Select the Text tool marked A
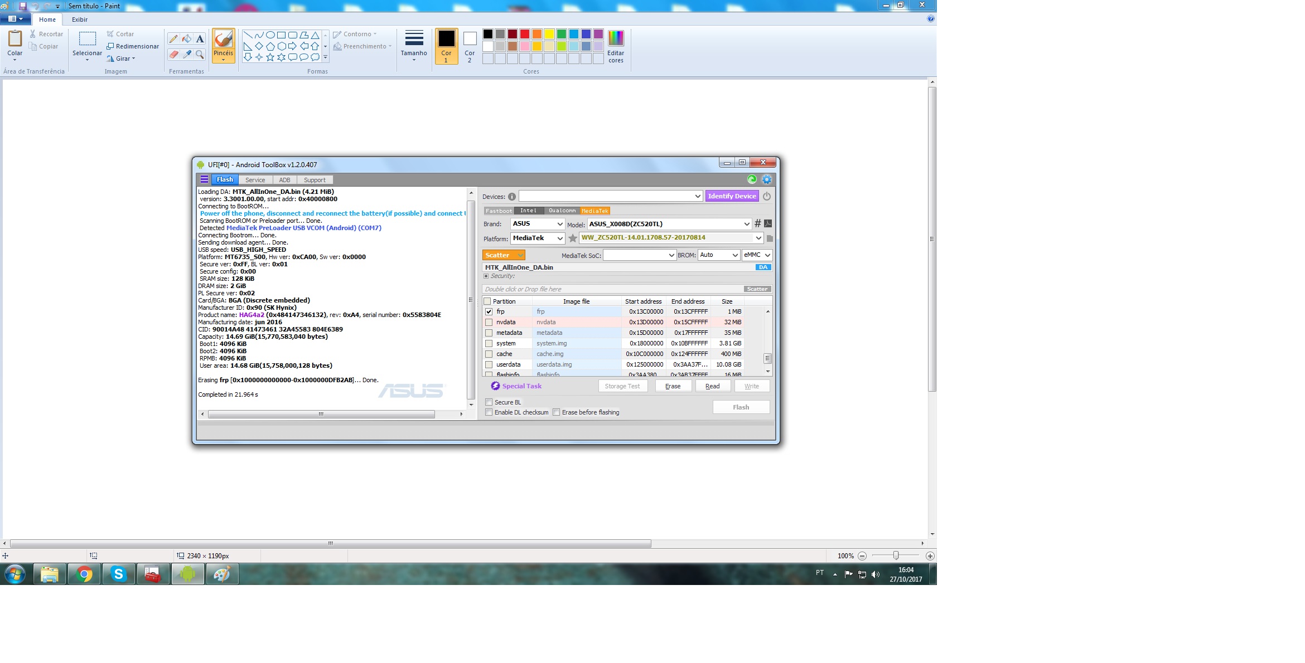The height and width of the screenshot is (663, 1305). pos(200,38)
